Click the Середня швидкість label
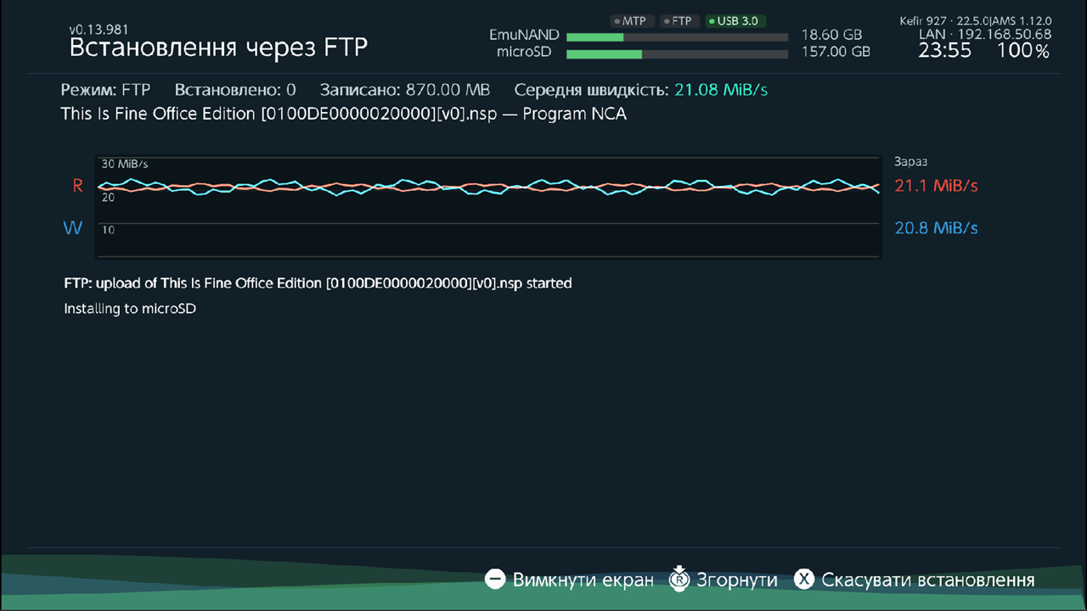This screenshot has width=1087, height=611. pyautogui.click(x=591, y=90)
